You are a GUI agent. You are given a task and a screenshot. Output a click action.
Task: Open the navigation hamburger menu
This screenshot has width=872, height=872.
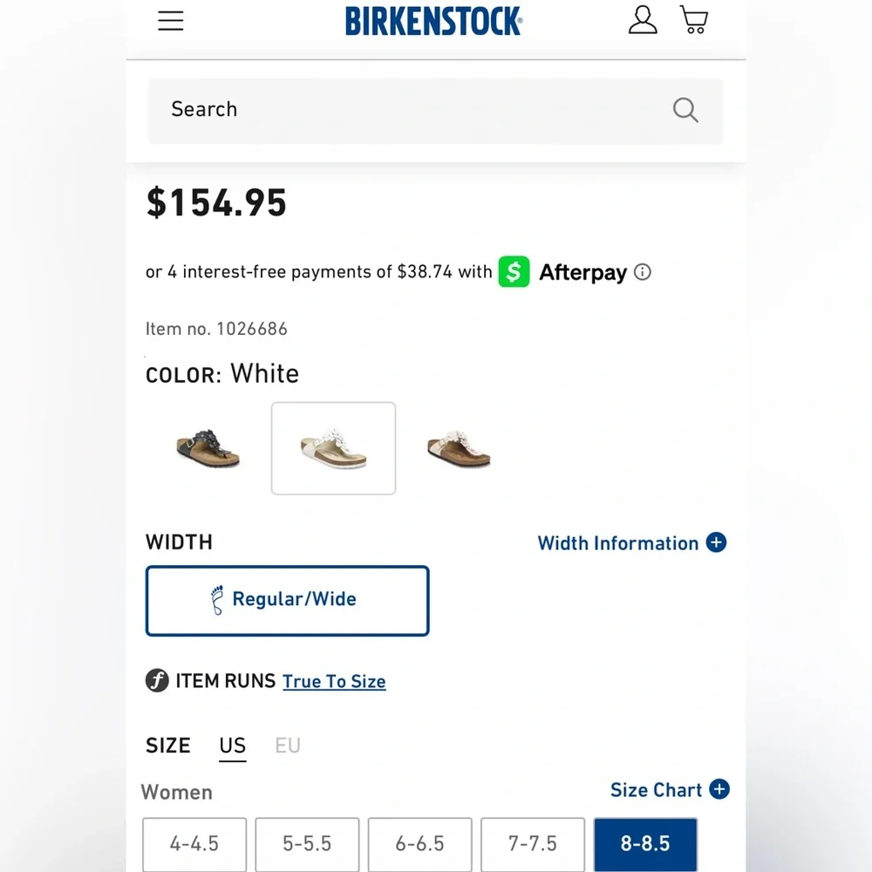(x=170, y=20)
